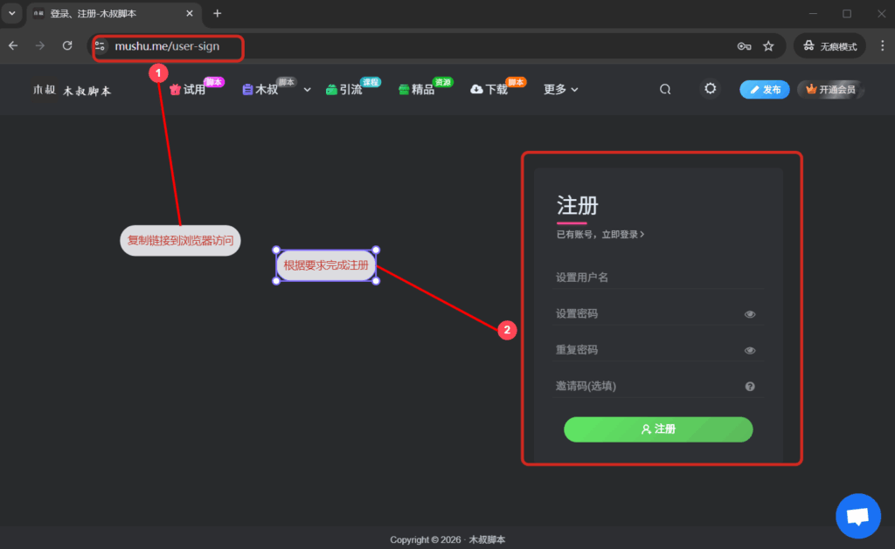Screen dimensions: 895x549
Task: Click the 引流 courses icon
Action: [330, 89]
